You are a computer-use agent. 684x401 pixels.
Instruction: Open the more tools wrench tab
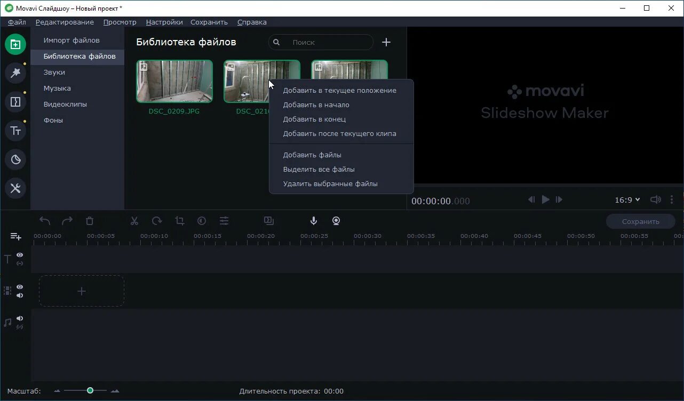pyautogui.click(x=15, y=188)
